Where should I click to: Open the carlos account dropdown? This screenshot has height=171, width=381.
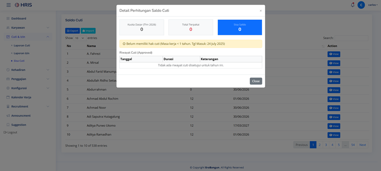(373, 5)
